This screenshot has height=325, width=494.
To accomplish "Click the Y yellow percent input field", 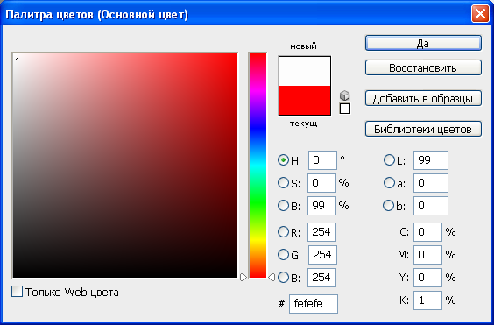I will [427, 278].
